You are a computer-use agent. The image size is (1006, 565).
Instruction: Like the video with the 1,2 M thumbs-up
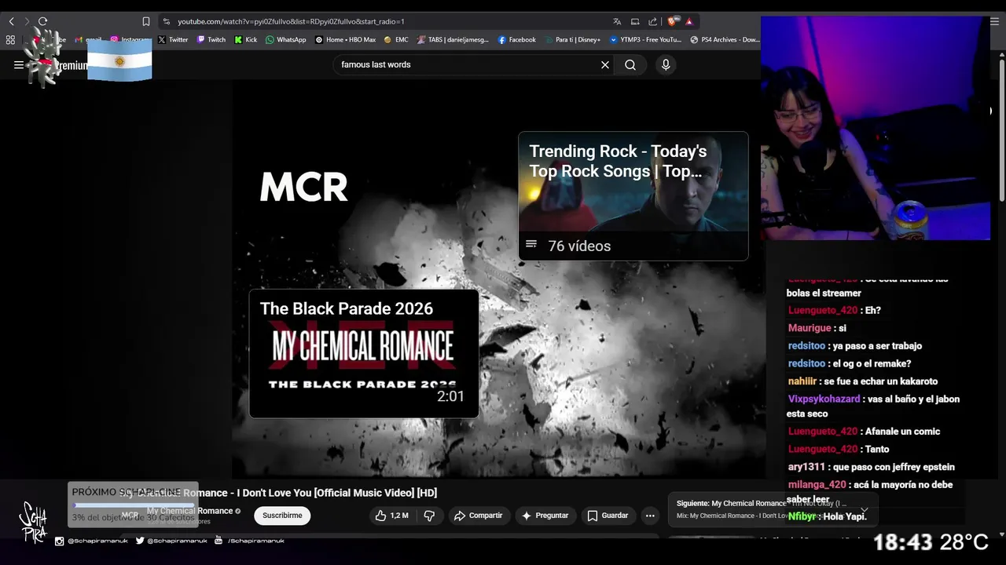(x=391, y=516)
